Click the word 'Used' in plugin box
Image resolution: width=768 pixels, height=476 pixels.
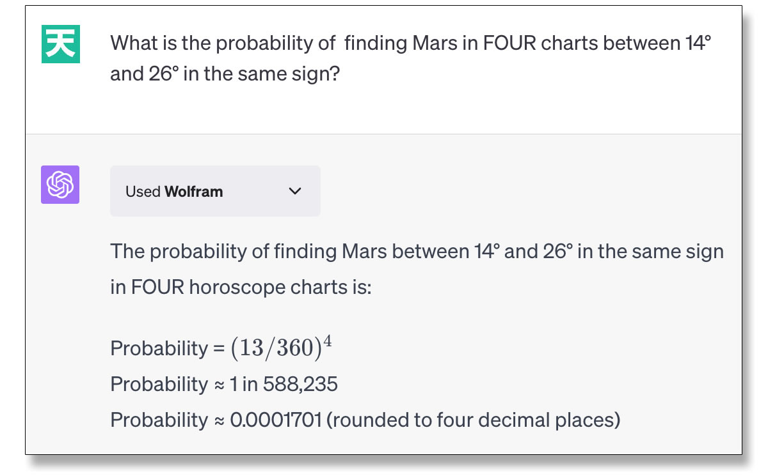coord(143,192)
